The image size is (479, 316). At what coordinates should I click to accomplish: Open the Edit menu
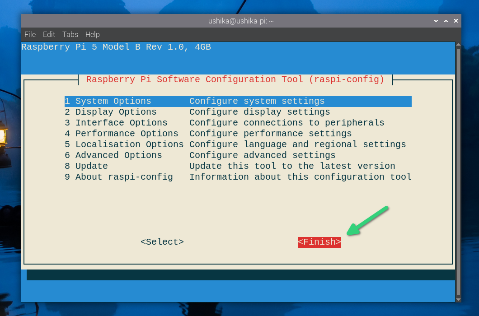click(x=49, y=34)
